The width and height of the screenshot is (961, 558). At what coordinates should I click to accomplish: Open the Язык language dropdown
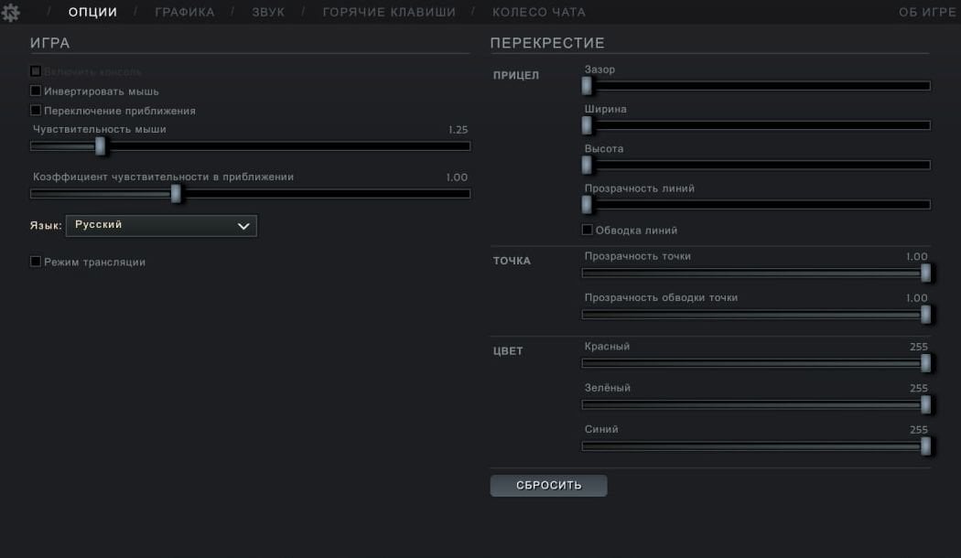coord(161,225)
